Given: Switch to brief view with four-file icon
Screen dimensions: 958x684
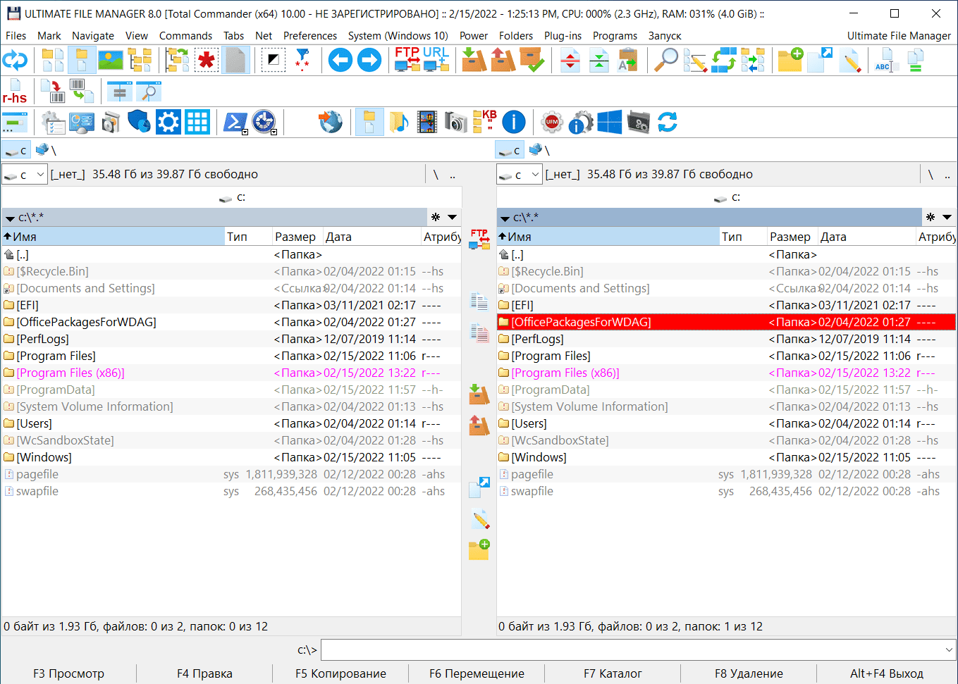Looking at the screenshot, I should (53, 61).
